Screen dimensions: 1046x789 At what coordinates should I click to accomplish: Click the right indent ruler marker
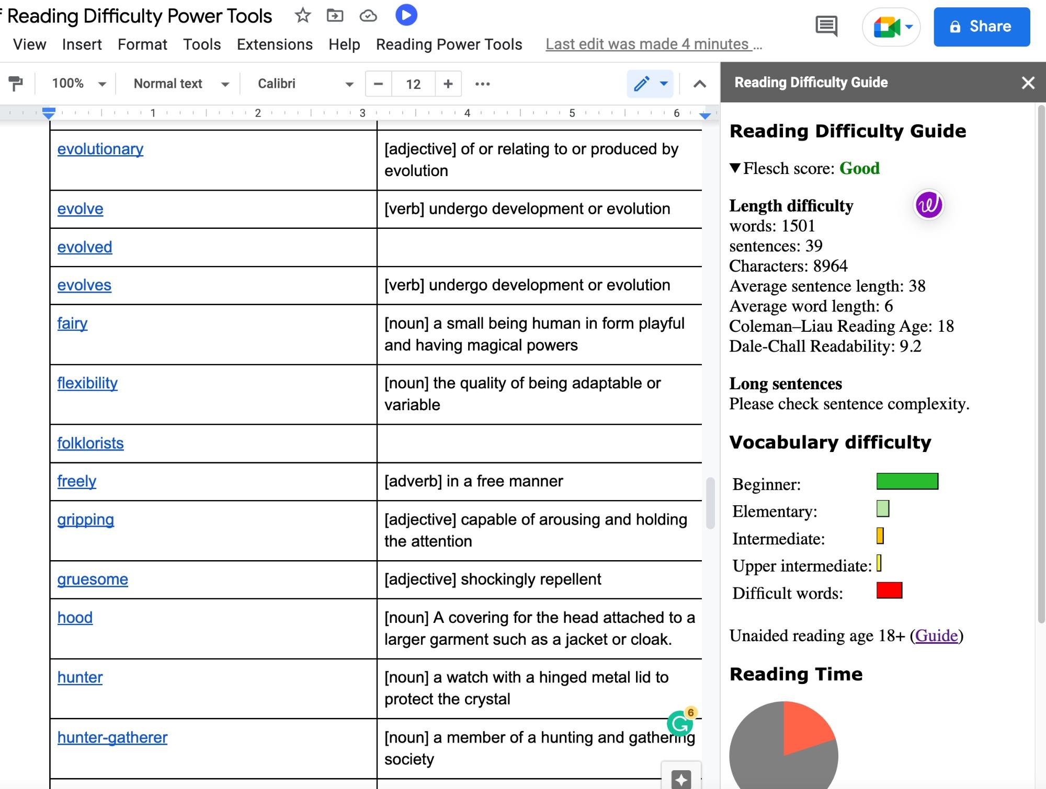[x=704, y=115]
